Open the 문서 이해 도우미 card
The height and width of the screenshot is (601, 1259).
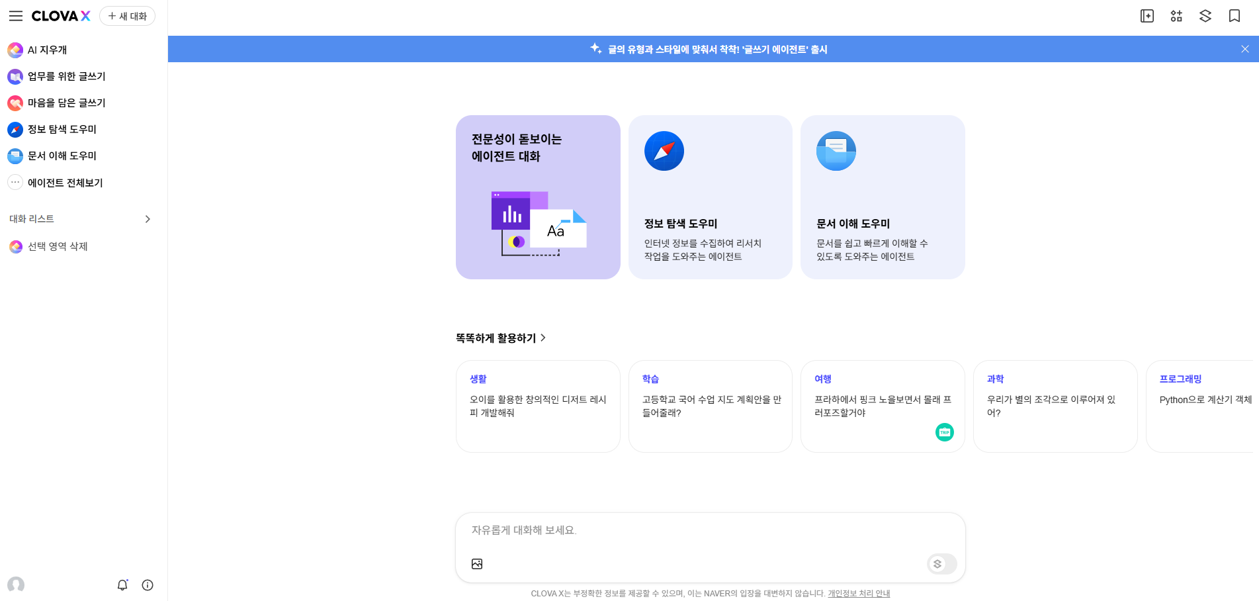[x=883, y=197]
